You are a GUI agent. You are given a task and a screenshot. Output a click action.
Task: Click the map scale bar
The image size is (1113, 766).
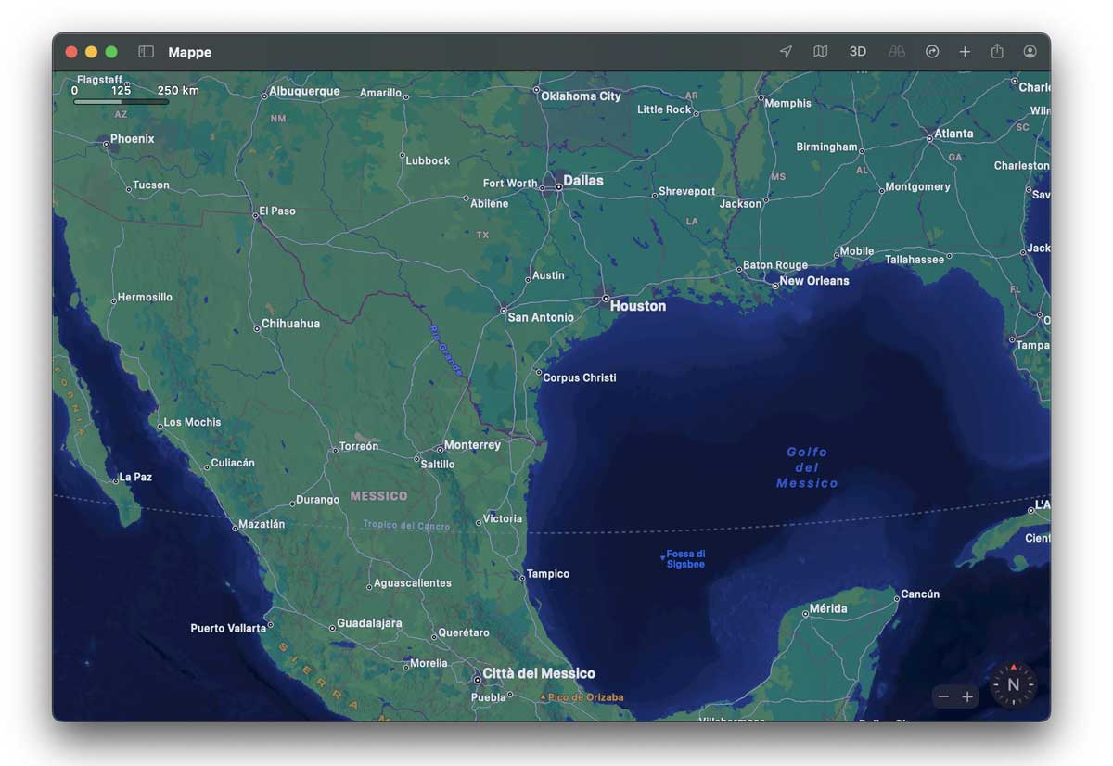click(121, 101)
